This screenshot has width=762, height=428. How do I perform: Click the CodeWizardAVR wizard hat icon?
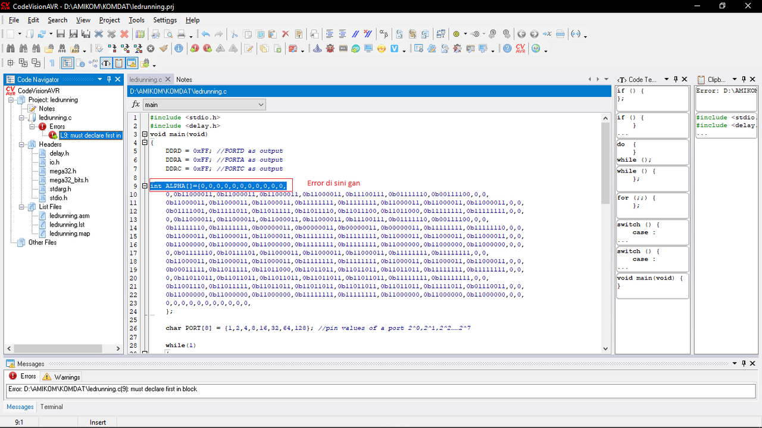[317, 49]
